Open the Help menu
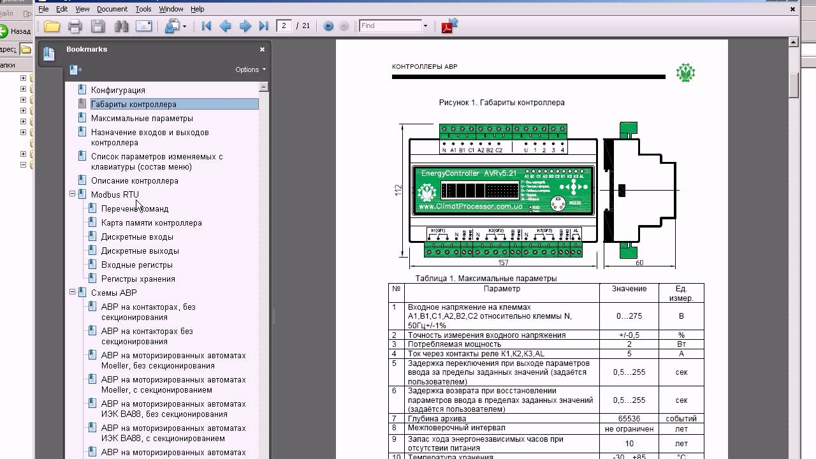This screenshot has width=816, height=459. click(x=198, y=9)
